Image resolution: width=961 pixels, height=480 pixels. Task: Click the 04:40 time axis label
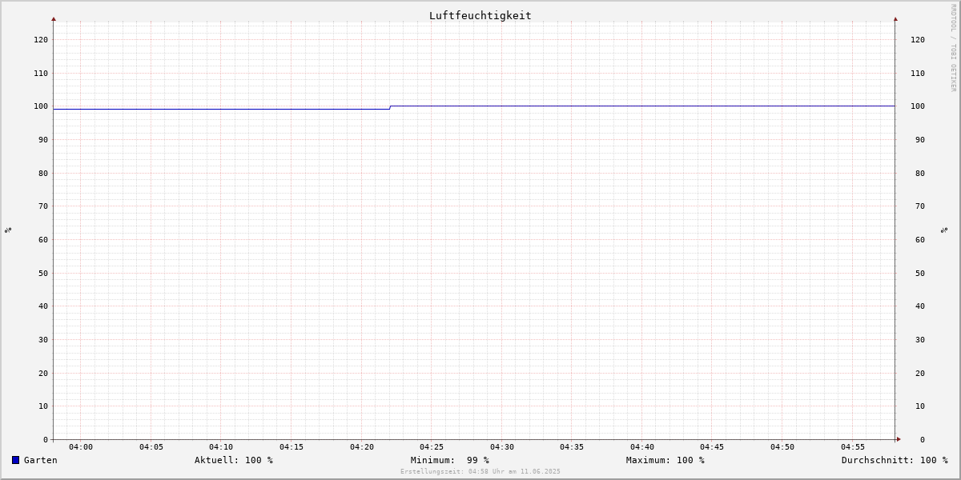point(642,447)
